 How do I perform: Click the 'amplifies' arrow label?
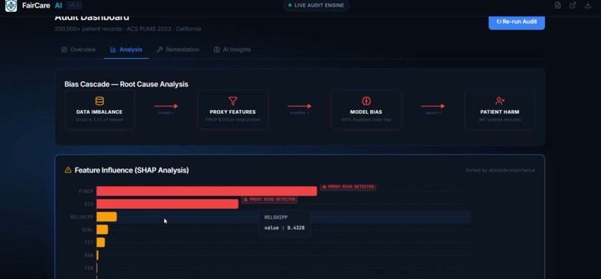[299, 113]
